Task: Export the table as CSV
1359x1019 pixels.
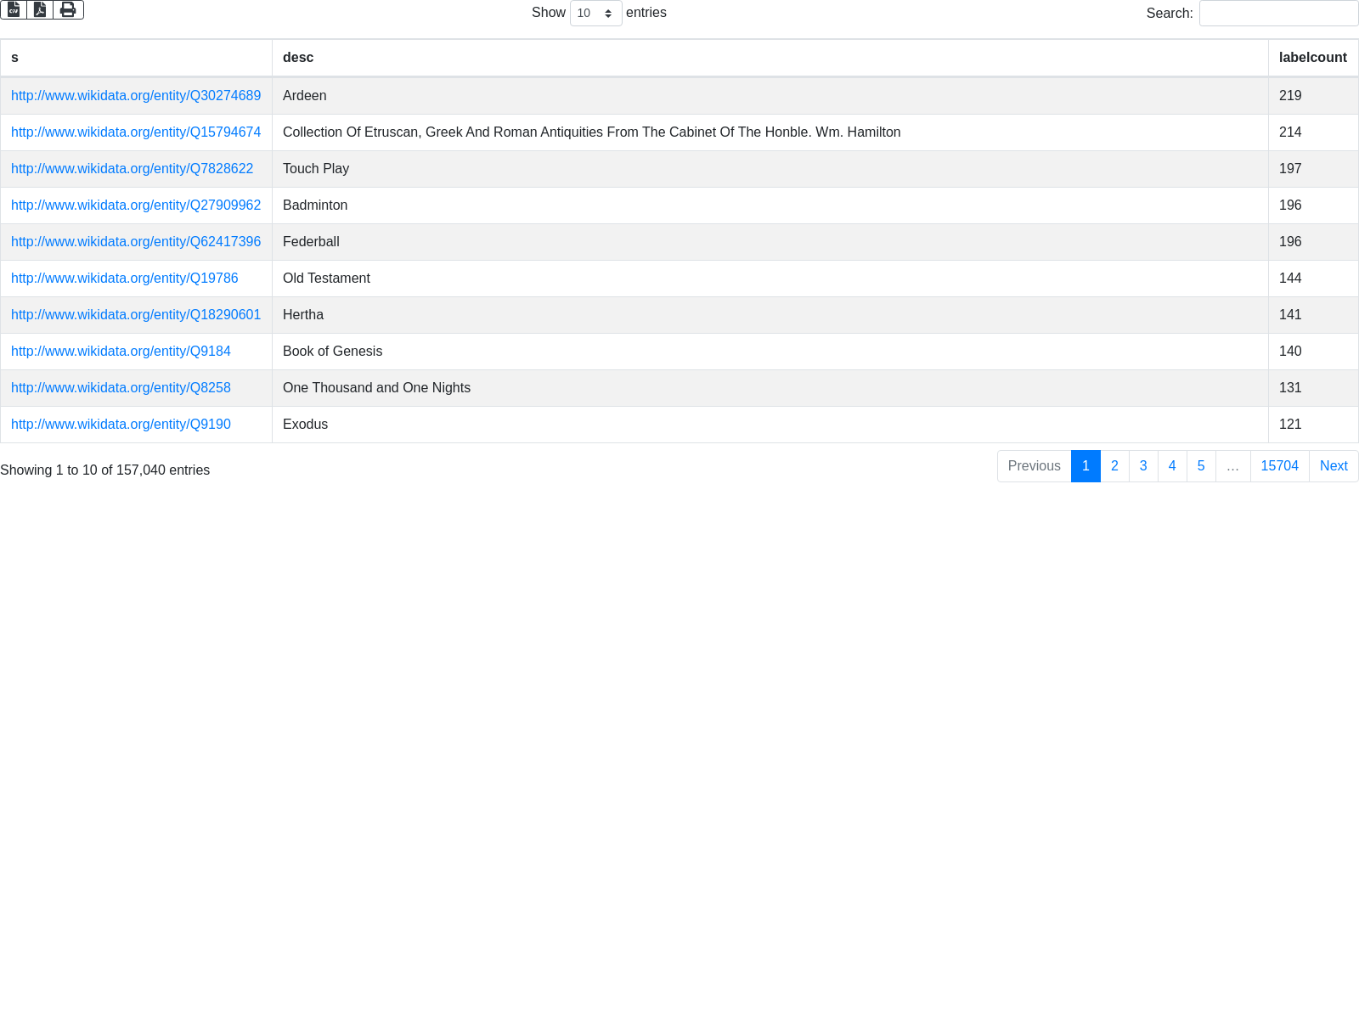Action: [14, 9]
